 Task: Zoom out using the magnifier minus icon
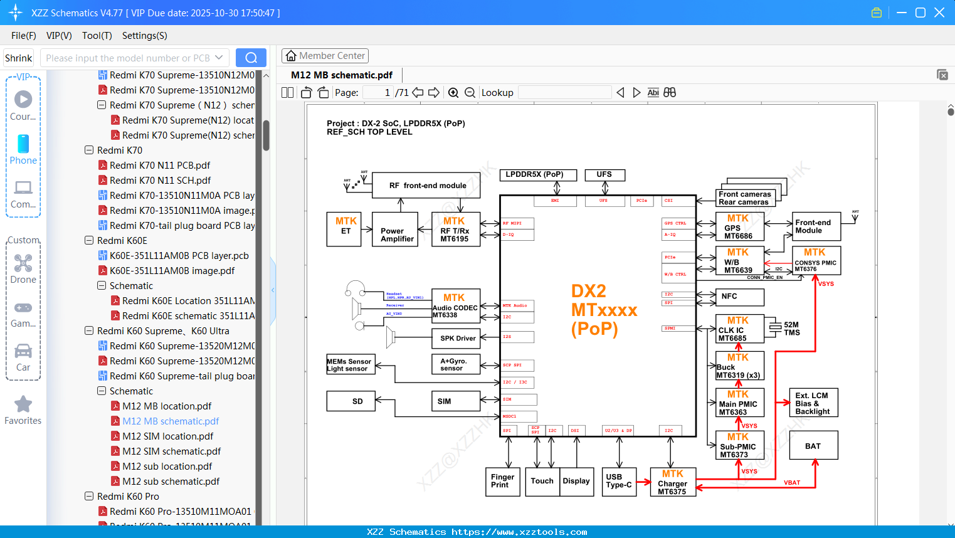[x=470, y=92]
